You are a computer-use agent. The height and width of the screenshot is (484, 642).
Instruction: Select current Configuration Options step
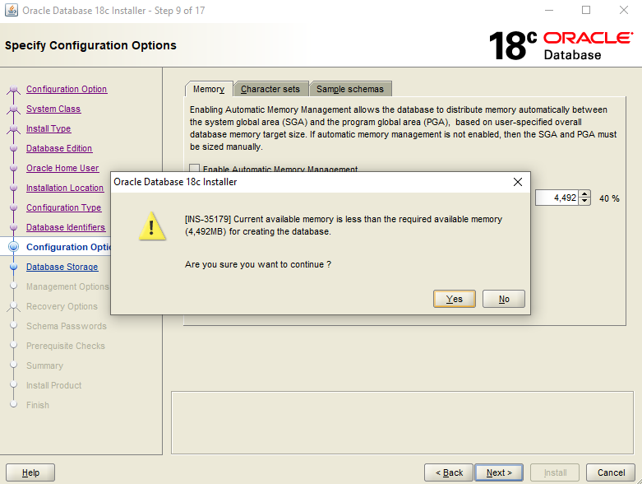pyautogui.click(x=68, y=247)
